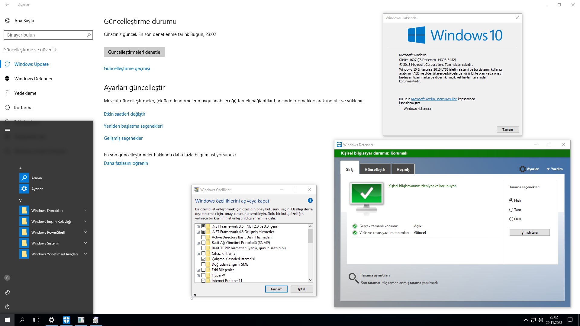The image size is (580, 326).
Task: Click the Windows Defender shield icon in sidebar
Action: 7,78
